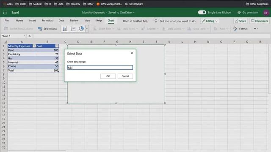271x152 pixels.
Task: Click the column chart type icon
Action: pyautogui.click(x=65, y=29)
